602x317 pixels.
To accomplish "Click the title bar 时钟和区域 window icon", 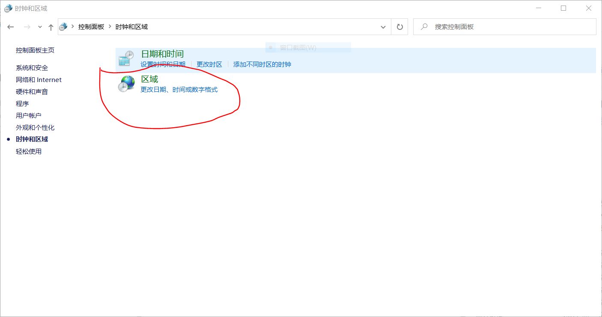I will coord(8,8).
